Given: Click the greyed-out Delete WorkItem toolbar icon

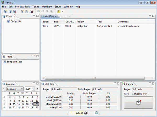Looking at the screenshot, I should click(x=51, y=11).
